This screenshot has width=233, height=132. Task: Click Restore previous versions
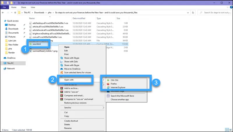(x=75, y=103)
